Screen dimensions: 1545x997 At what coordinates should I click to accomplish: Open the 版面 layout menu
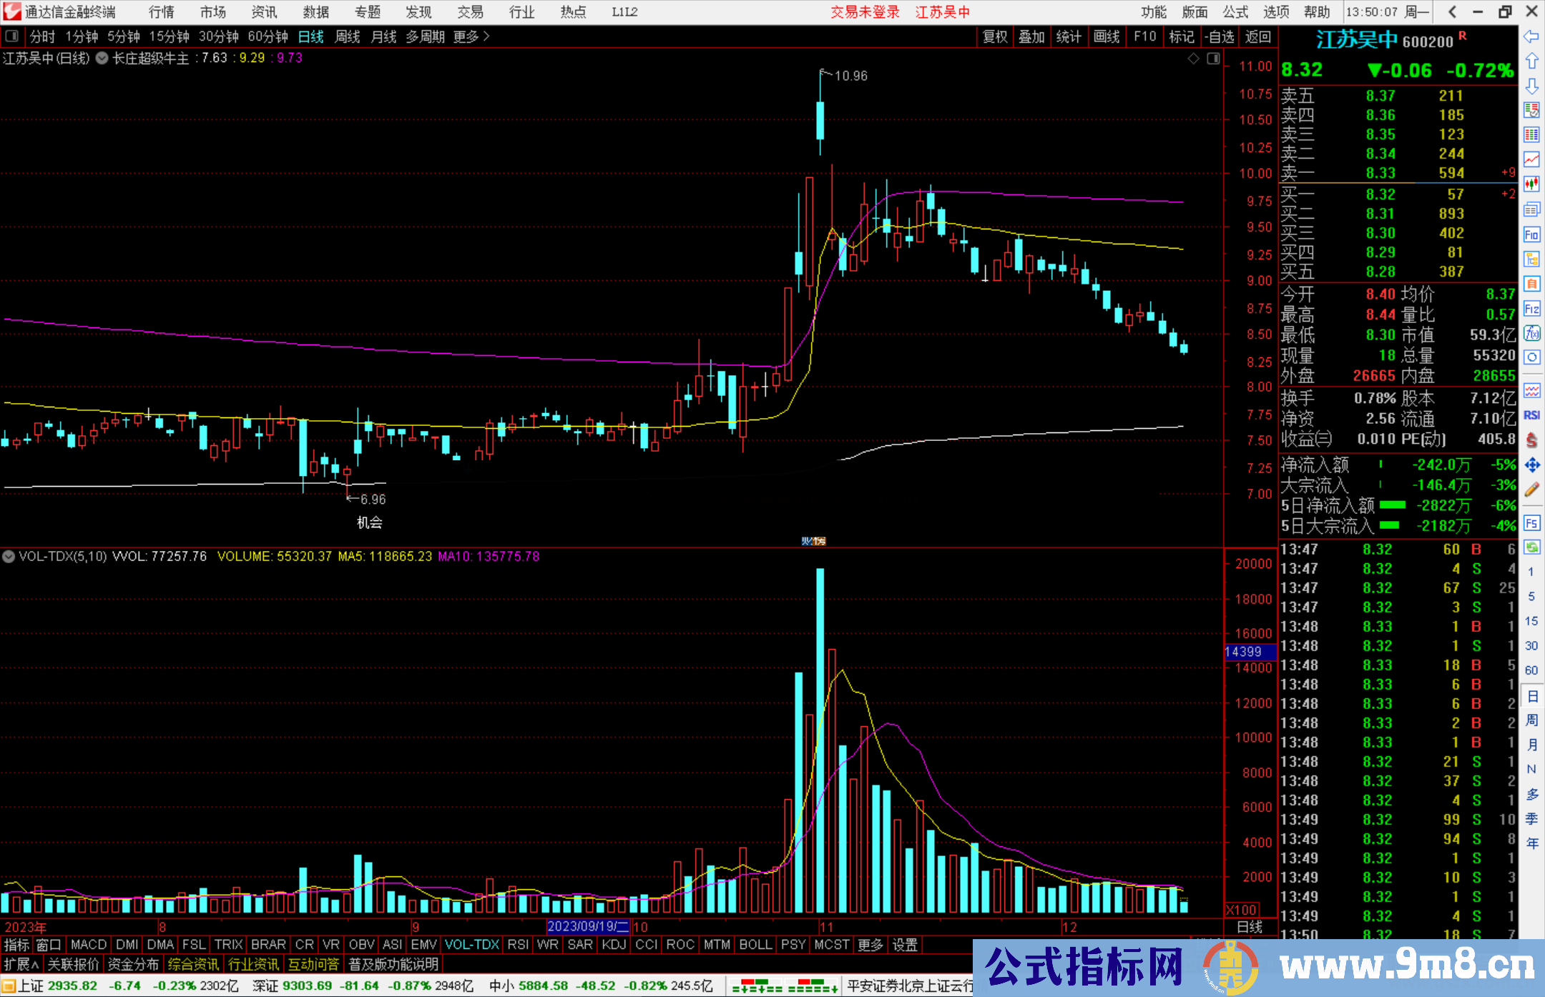1195,12
